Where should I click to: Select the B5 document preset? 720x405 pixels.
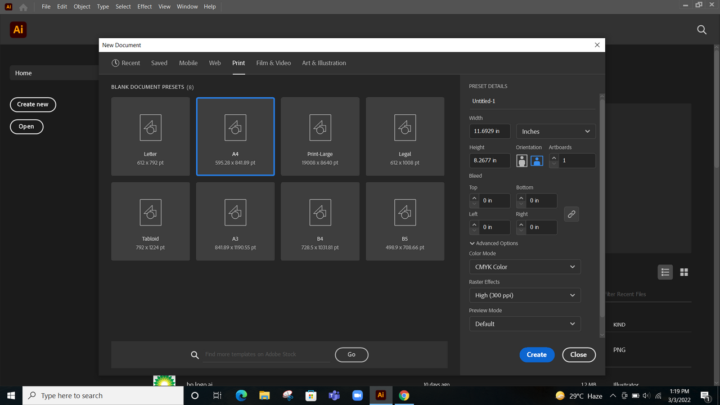pos(405,222)
